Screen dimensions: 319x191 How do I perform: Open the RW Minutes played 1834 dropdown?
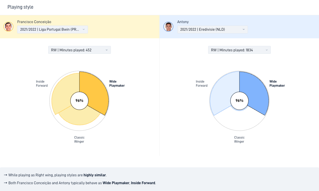[x=239, y=50]
